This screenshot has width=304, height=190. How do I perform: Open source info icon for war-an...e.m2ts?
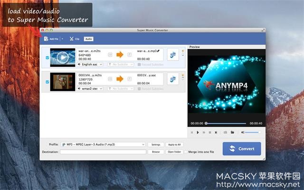(110, 55)
